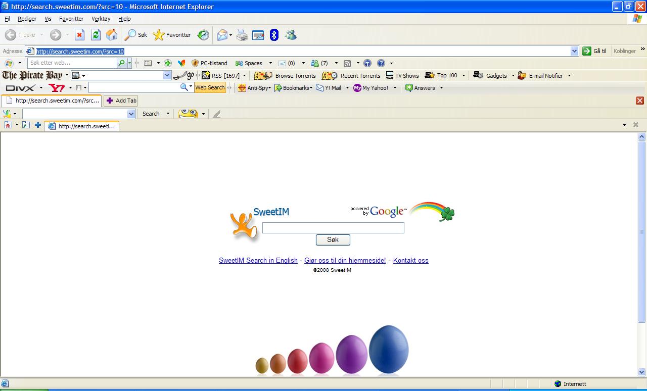Open the Kontakt oss link
The image size is (647, 391).
click(x=410, y=261)
